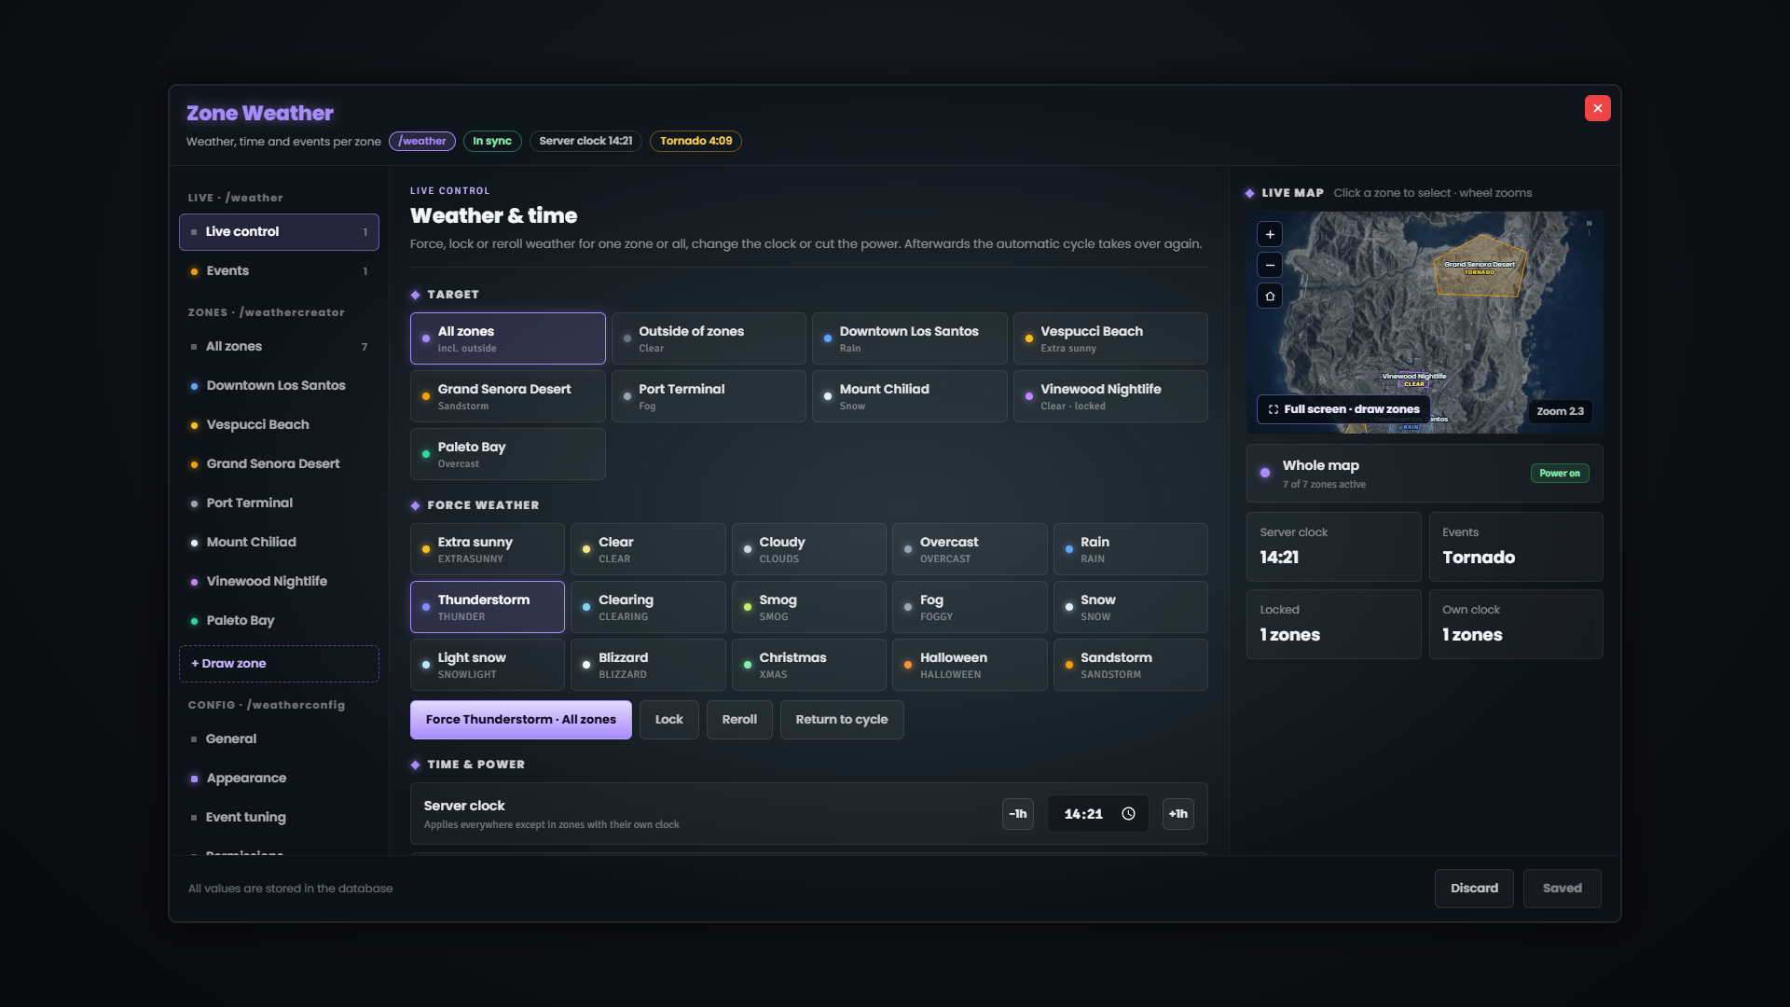
Task: Zoom in on the live map
Action: pyautogui.click(x=1270, y=234)
